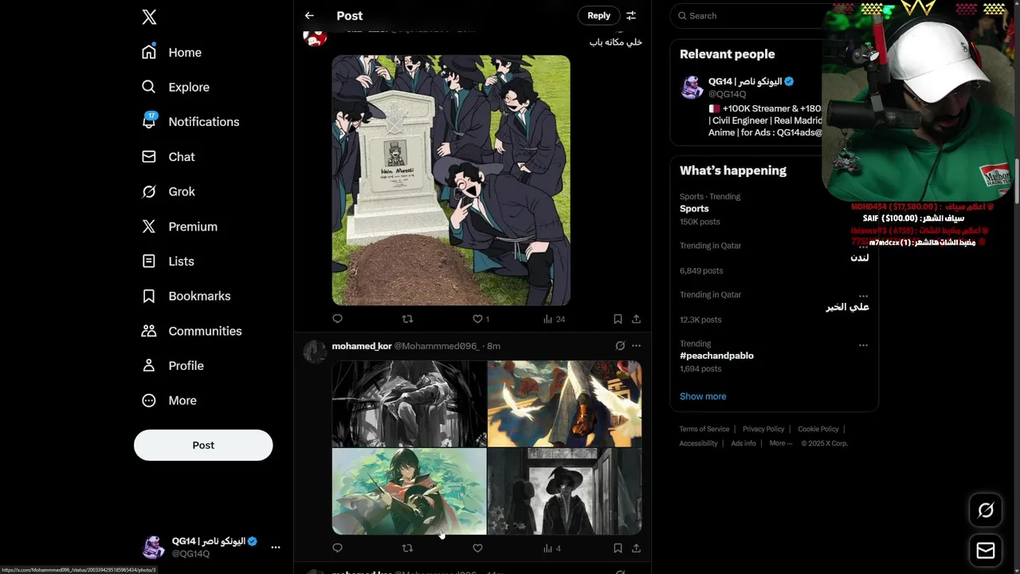Click QG14 account avatar at bottom-left
Viewport: 1020px width, 574px height.
tap(153, 547)
